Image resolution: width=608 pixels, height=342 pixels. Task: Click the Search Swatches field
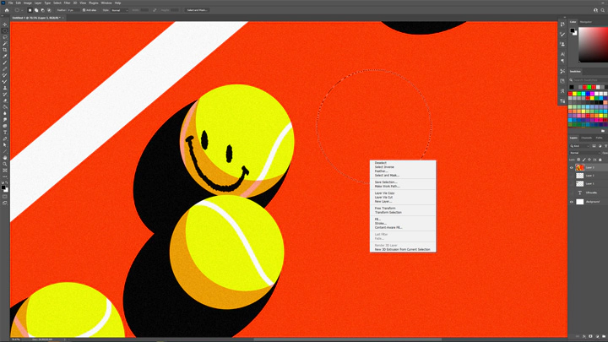(590, 80)
